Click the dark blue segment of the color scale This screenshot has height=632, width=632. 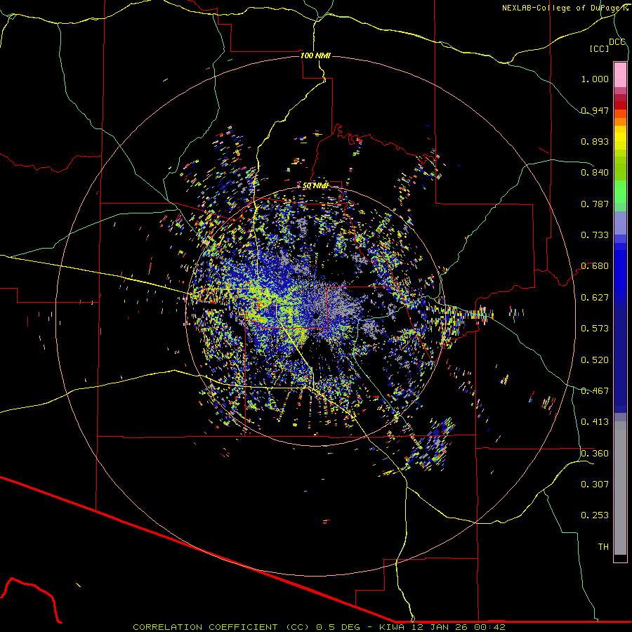[x=620, y=359]
